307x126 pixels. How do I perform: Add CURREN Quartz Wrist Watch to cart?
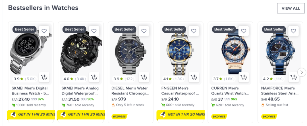(244, 77)
